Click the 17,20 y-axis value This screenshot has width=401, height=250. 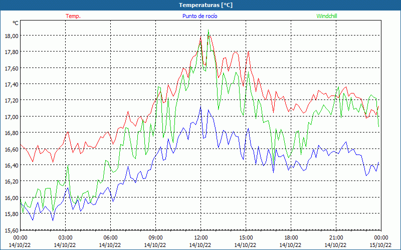12,100
